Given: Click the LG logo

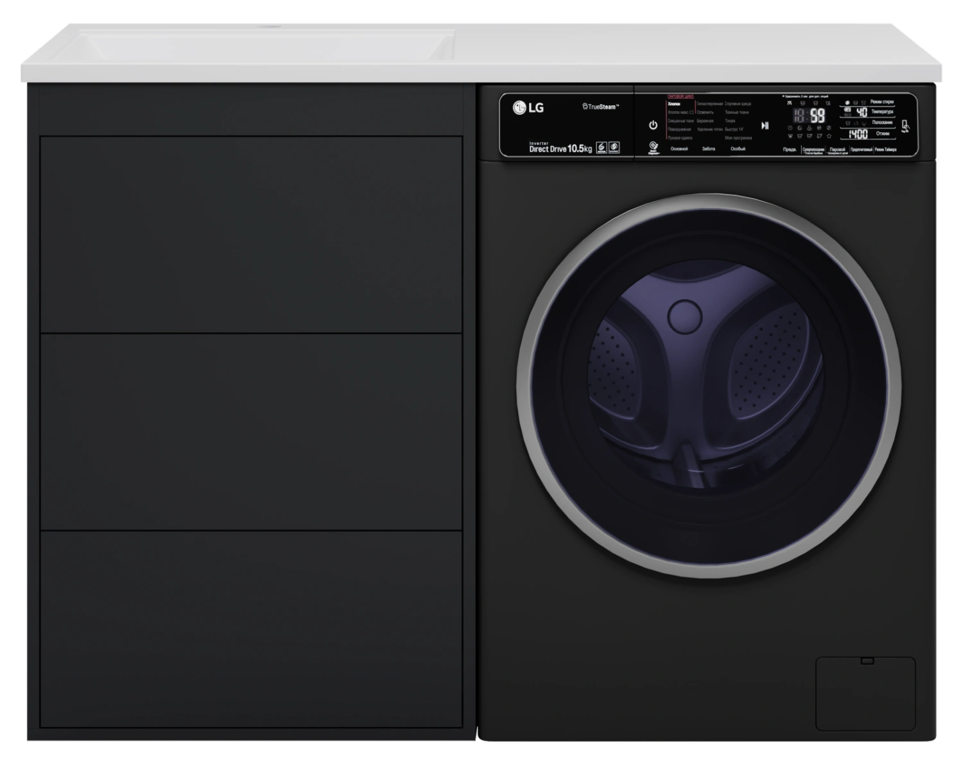Looking at the screenshot, I should point(528,108).
